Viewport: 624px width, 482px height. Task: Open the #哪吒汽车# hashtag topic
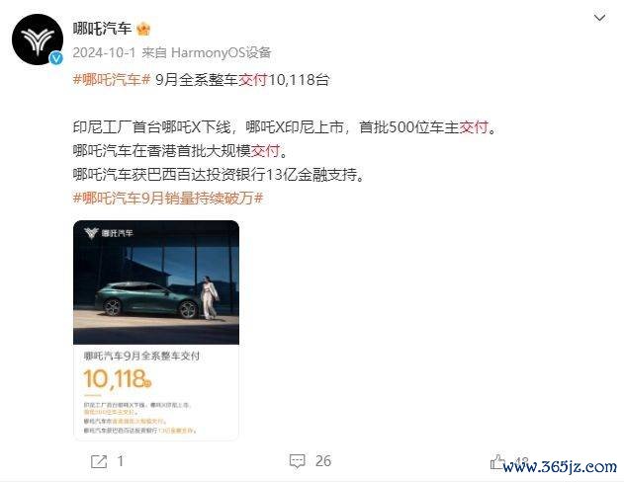tap(112, 80)
